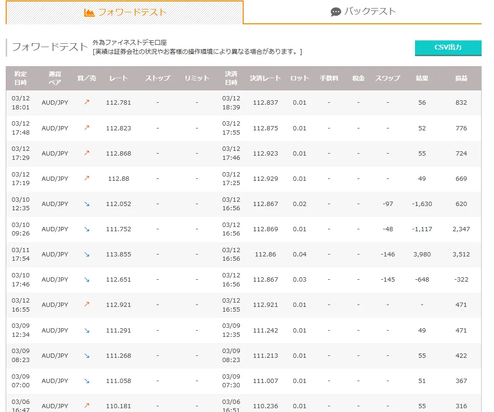Click the sell arrow for the 111.058 rate trade
This screenshot has width=494, height=412.
tap(87, 381)
